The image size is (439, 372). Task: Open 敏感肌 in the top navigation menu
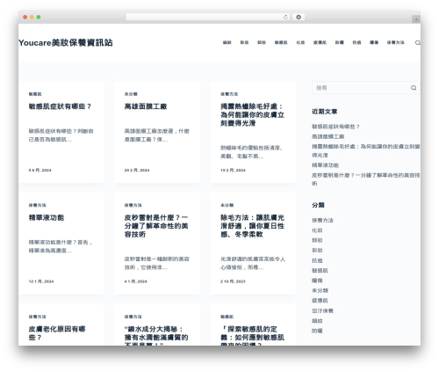click(x=281, y=43)
